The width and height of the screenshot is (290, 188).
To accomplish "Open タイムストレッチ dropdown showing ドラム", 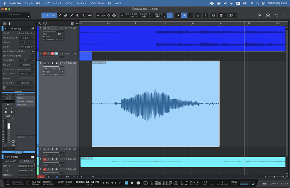I will coord(26,38).
